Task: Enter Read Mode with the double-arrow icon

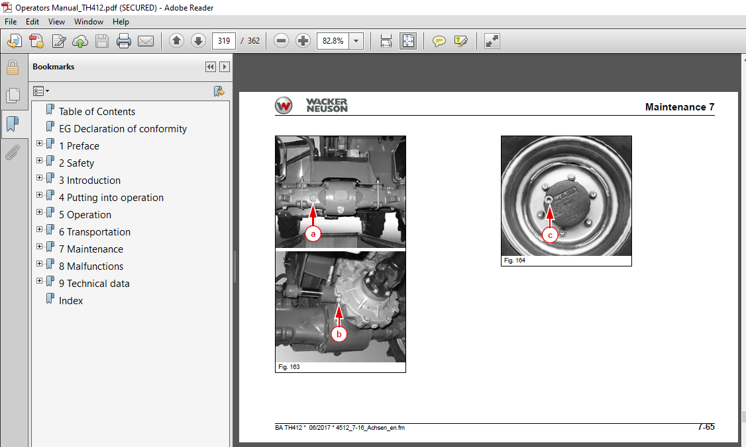Action: coord(492,41)
